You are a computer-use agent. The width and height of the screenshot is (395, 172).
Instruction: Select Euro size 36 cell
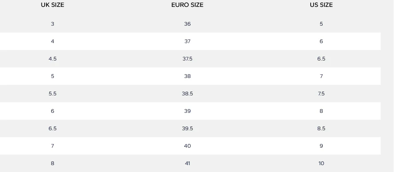tap(187, 24)
